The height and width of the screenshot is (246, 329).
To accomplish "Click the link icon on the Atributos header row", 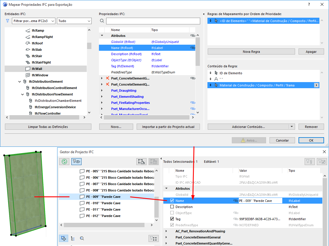I will coord(193,36).
